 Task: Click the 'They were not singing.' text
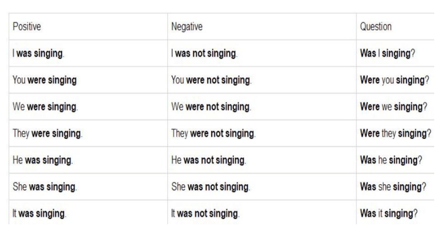click(x=213, y=133)
